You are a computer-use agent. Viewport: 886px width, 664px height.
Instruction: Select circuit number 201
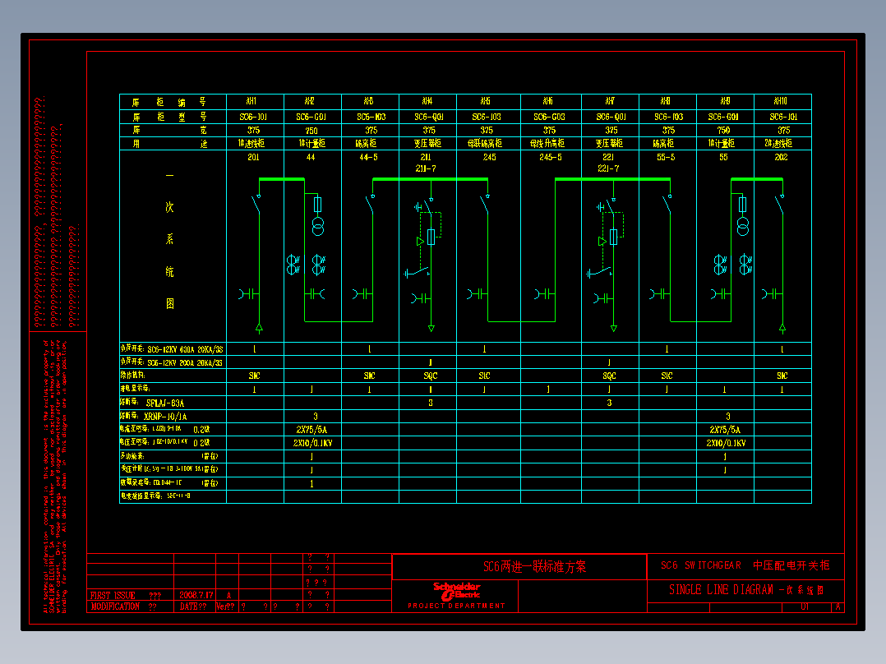[253, 157]
